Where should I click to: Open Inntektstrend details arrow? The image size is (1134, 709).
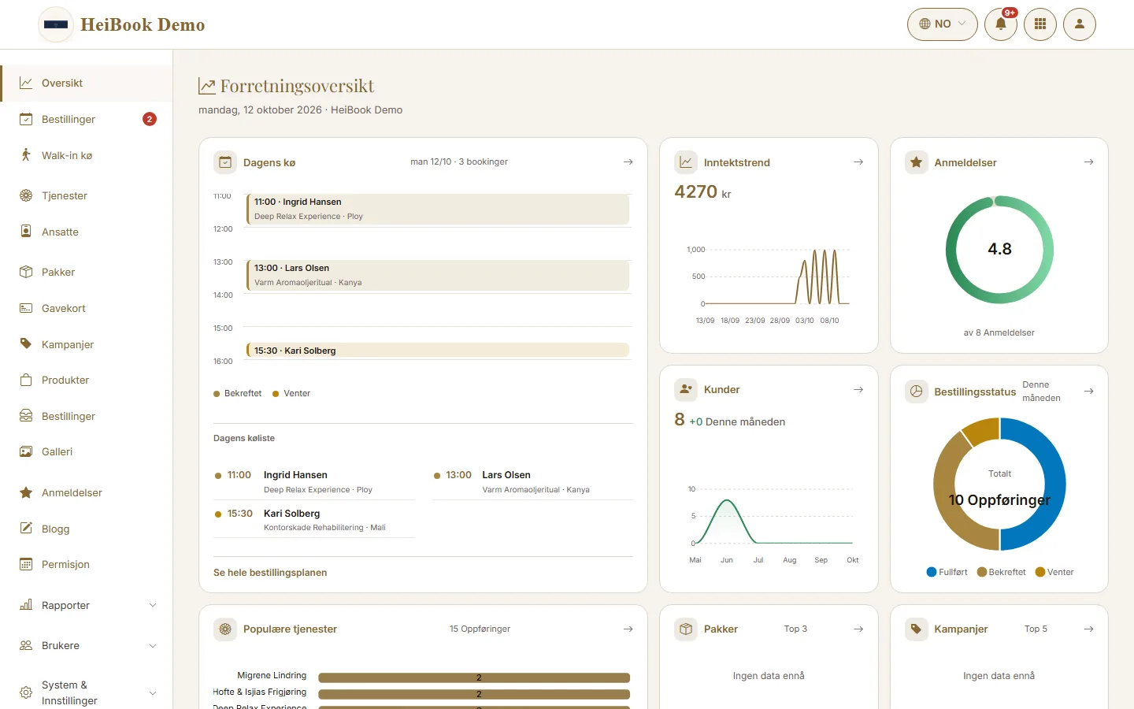(x=858, y=162)
